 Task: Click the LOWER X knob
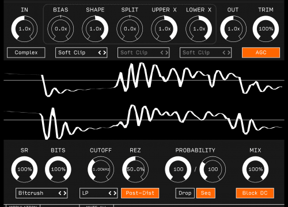point(199,29)
